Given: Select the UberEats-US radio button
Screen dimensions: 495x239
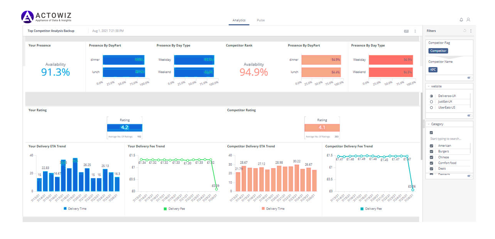Looking at the screenshot, I should coord(432,108).
